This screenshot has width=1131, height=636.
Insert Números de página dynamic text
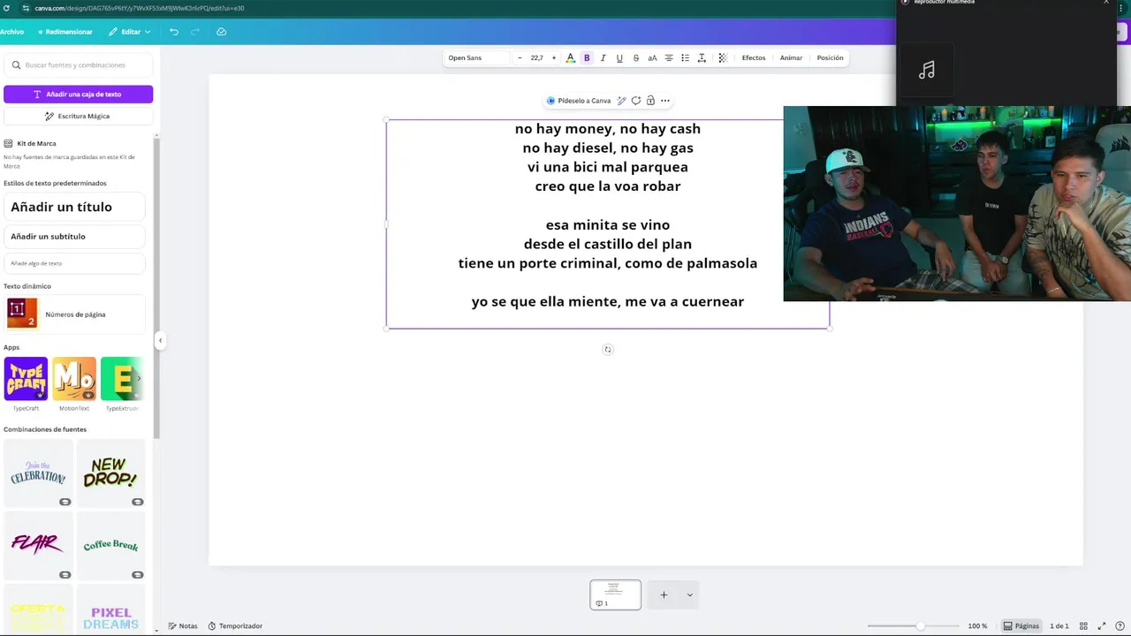[x=74, y=314]
